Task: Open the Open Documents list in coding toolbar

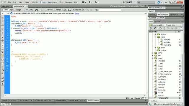Action: [3, 18]
